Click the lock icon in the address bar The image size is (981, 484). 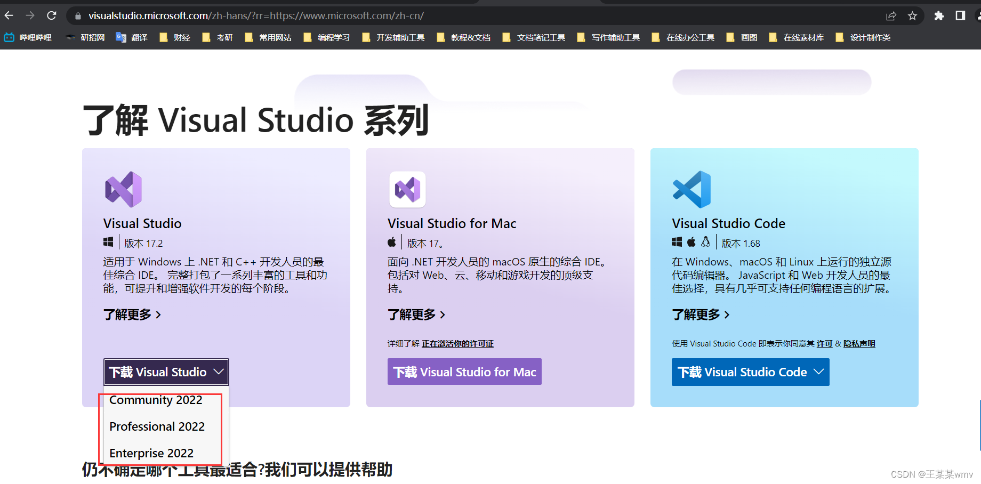[x=78, y=16]
